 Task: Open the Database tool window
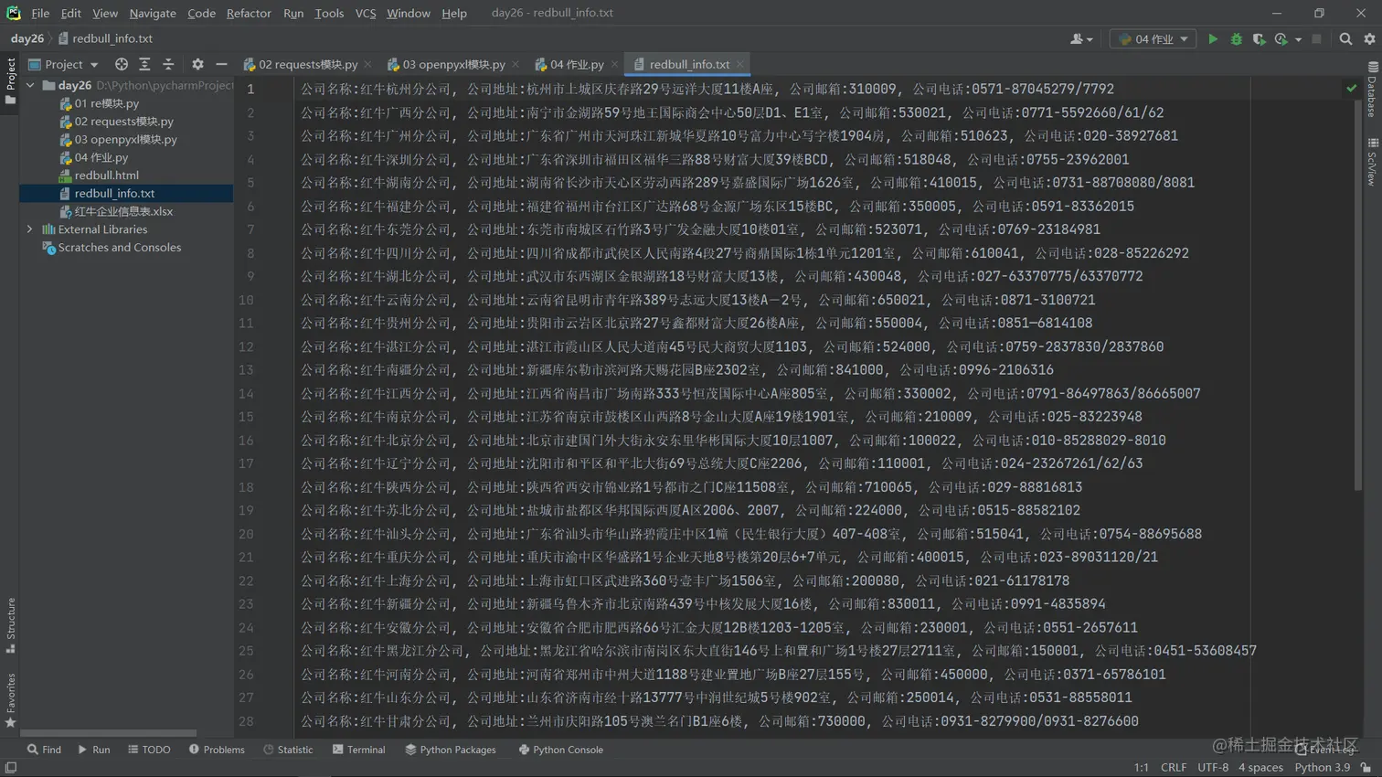(1373, 89)
